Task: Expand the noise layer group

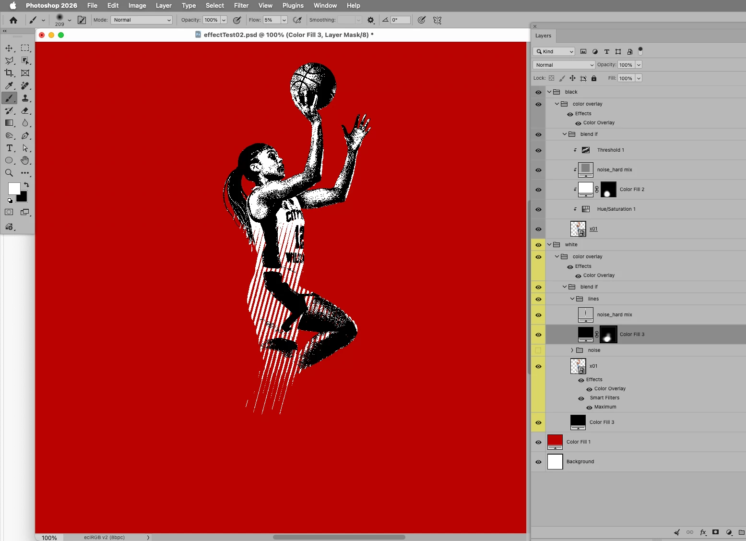Action: click(572, 350)
